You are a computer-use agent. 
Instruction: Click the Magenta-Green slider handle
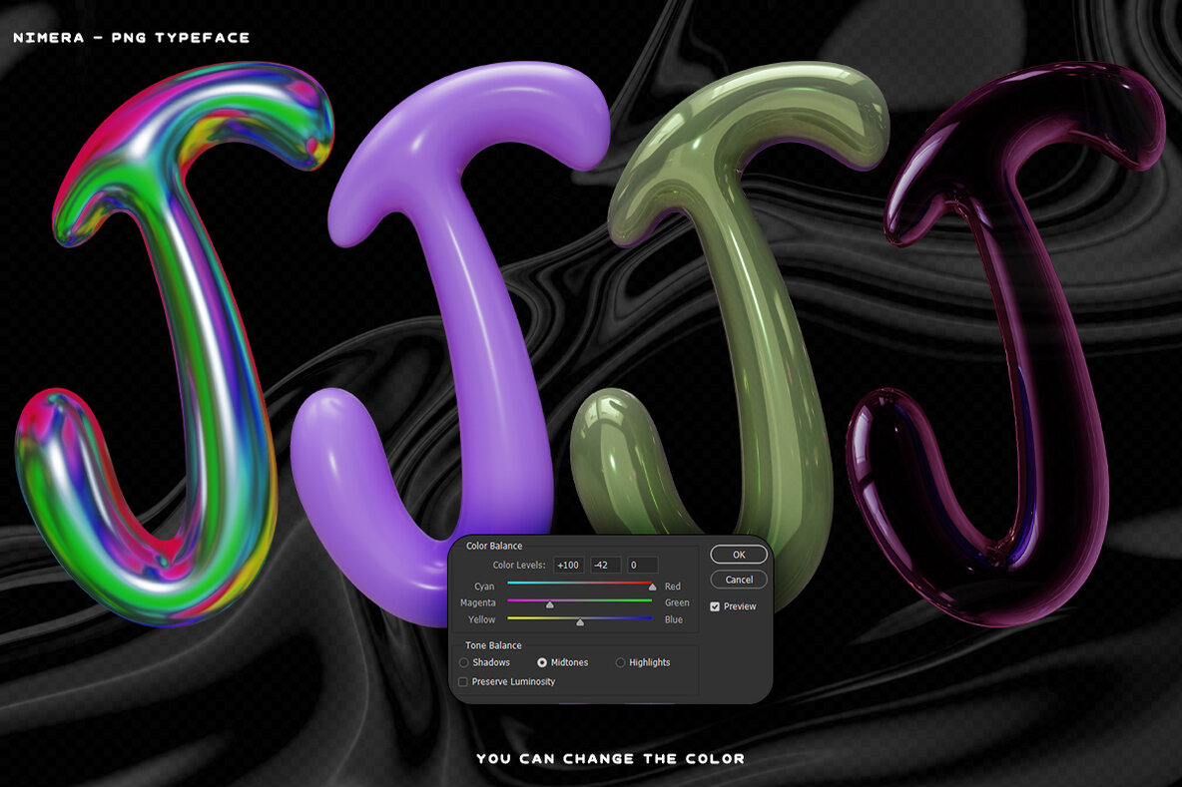coord(549,602)
